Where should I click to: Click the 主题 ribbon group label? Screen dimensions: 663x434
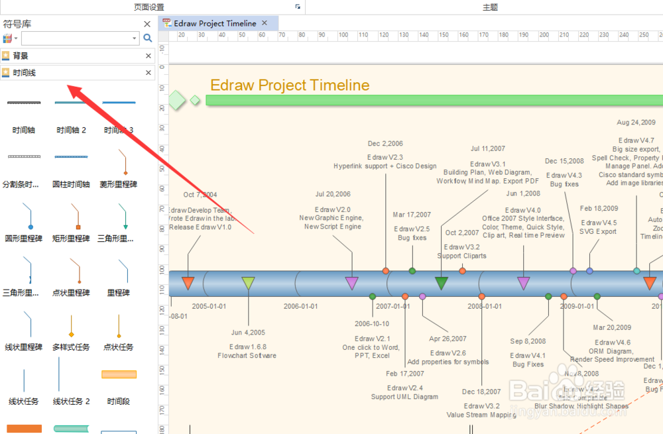pos(491,7)
